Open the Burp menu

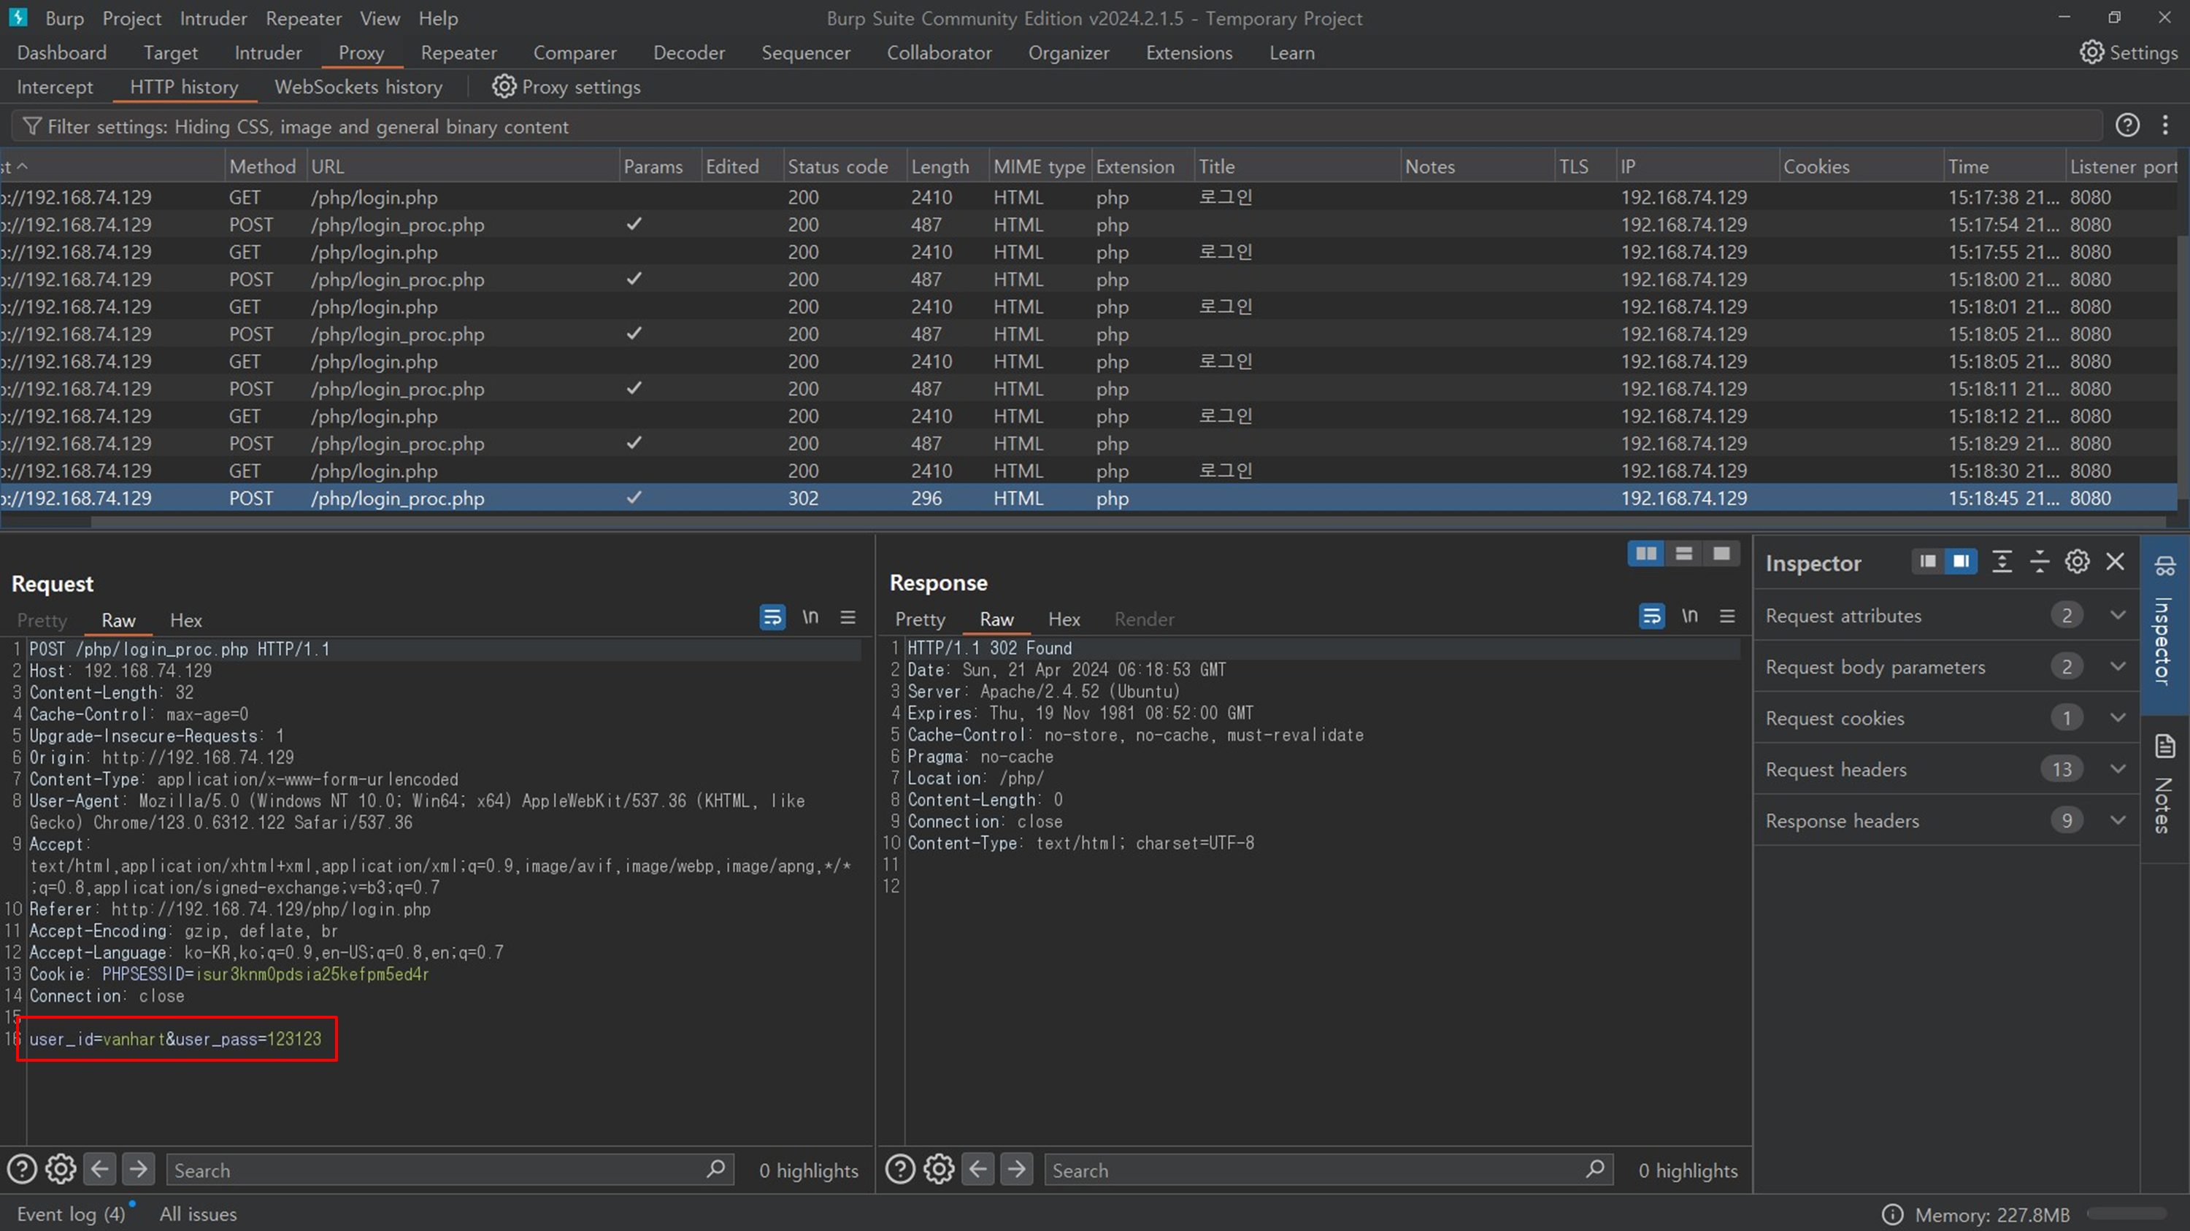click(65, 18)
